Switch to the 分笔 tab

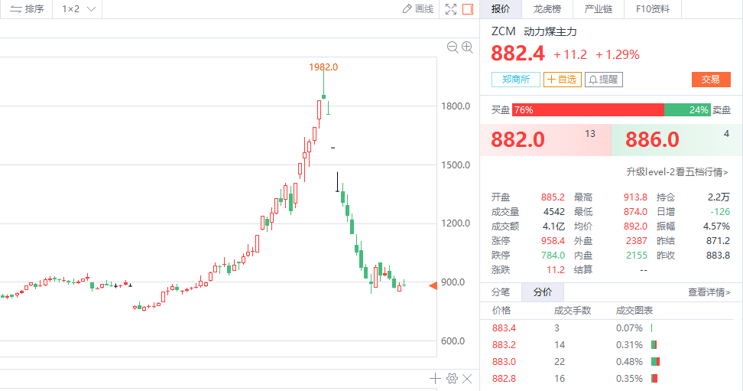(501, 292)
